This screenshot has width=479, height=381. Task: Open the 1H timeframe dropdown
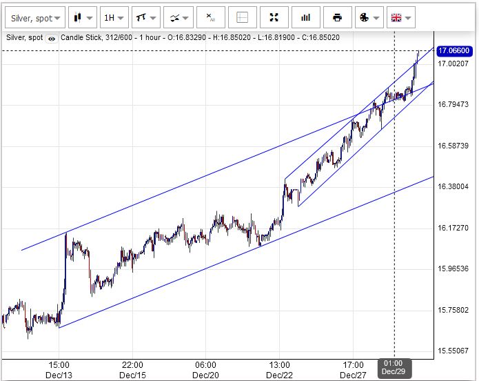pyautogui.click(x=114, y=18)
